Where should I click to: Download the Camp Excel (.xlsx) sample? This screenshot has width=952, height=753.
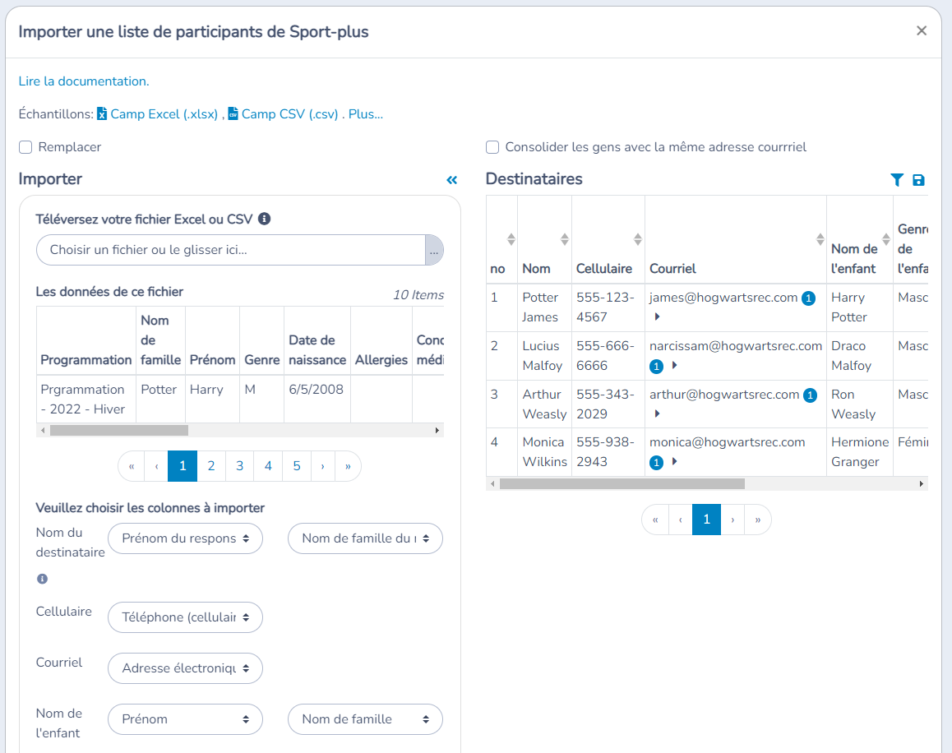(164, 114)
